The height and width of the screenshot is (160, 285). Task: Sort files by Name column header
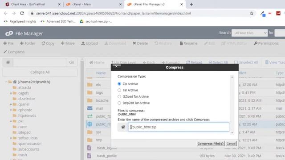point(101,73)
